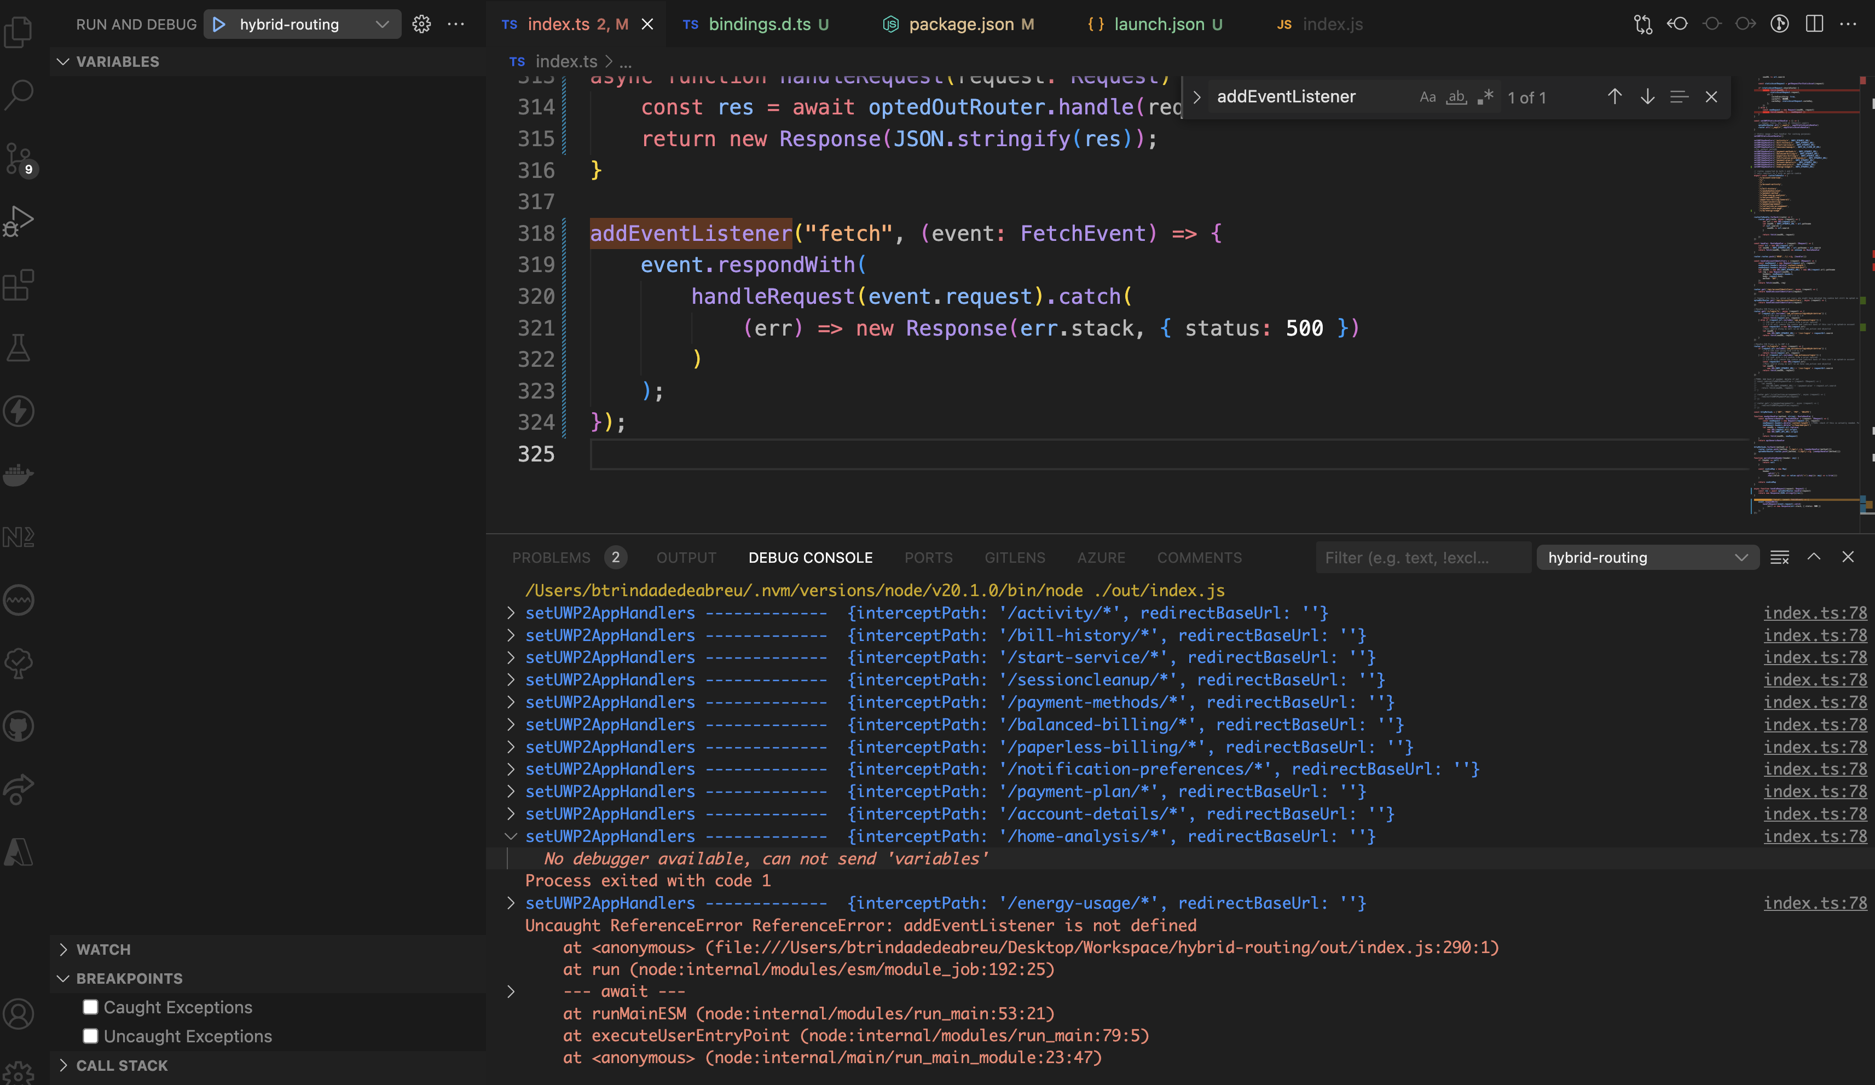Go to next match in find widget
Viewport: 1875px width, 1085px height.
(1647, 97)
